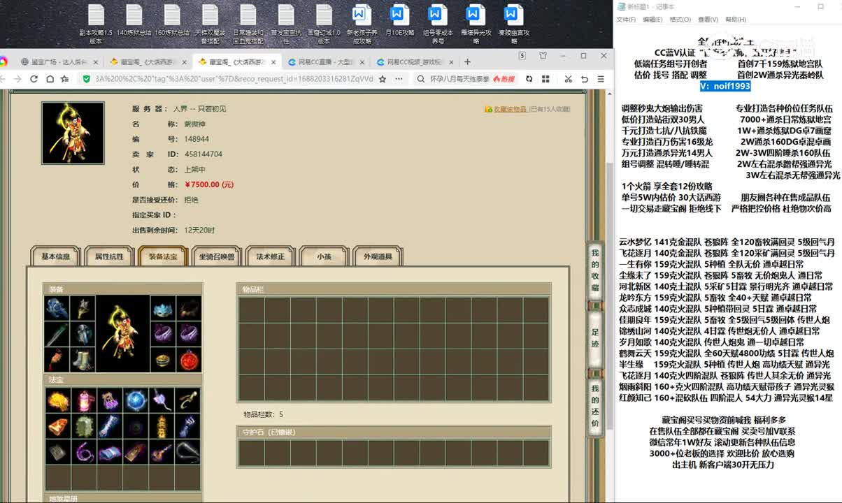Viewport: 842px width, 503px height.
Task: Select the green sword equipment icon
Action: (57, 335)
